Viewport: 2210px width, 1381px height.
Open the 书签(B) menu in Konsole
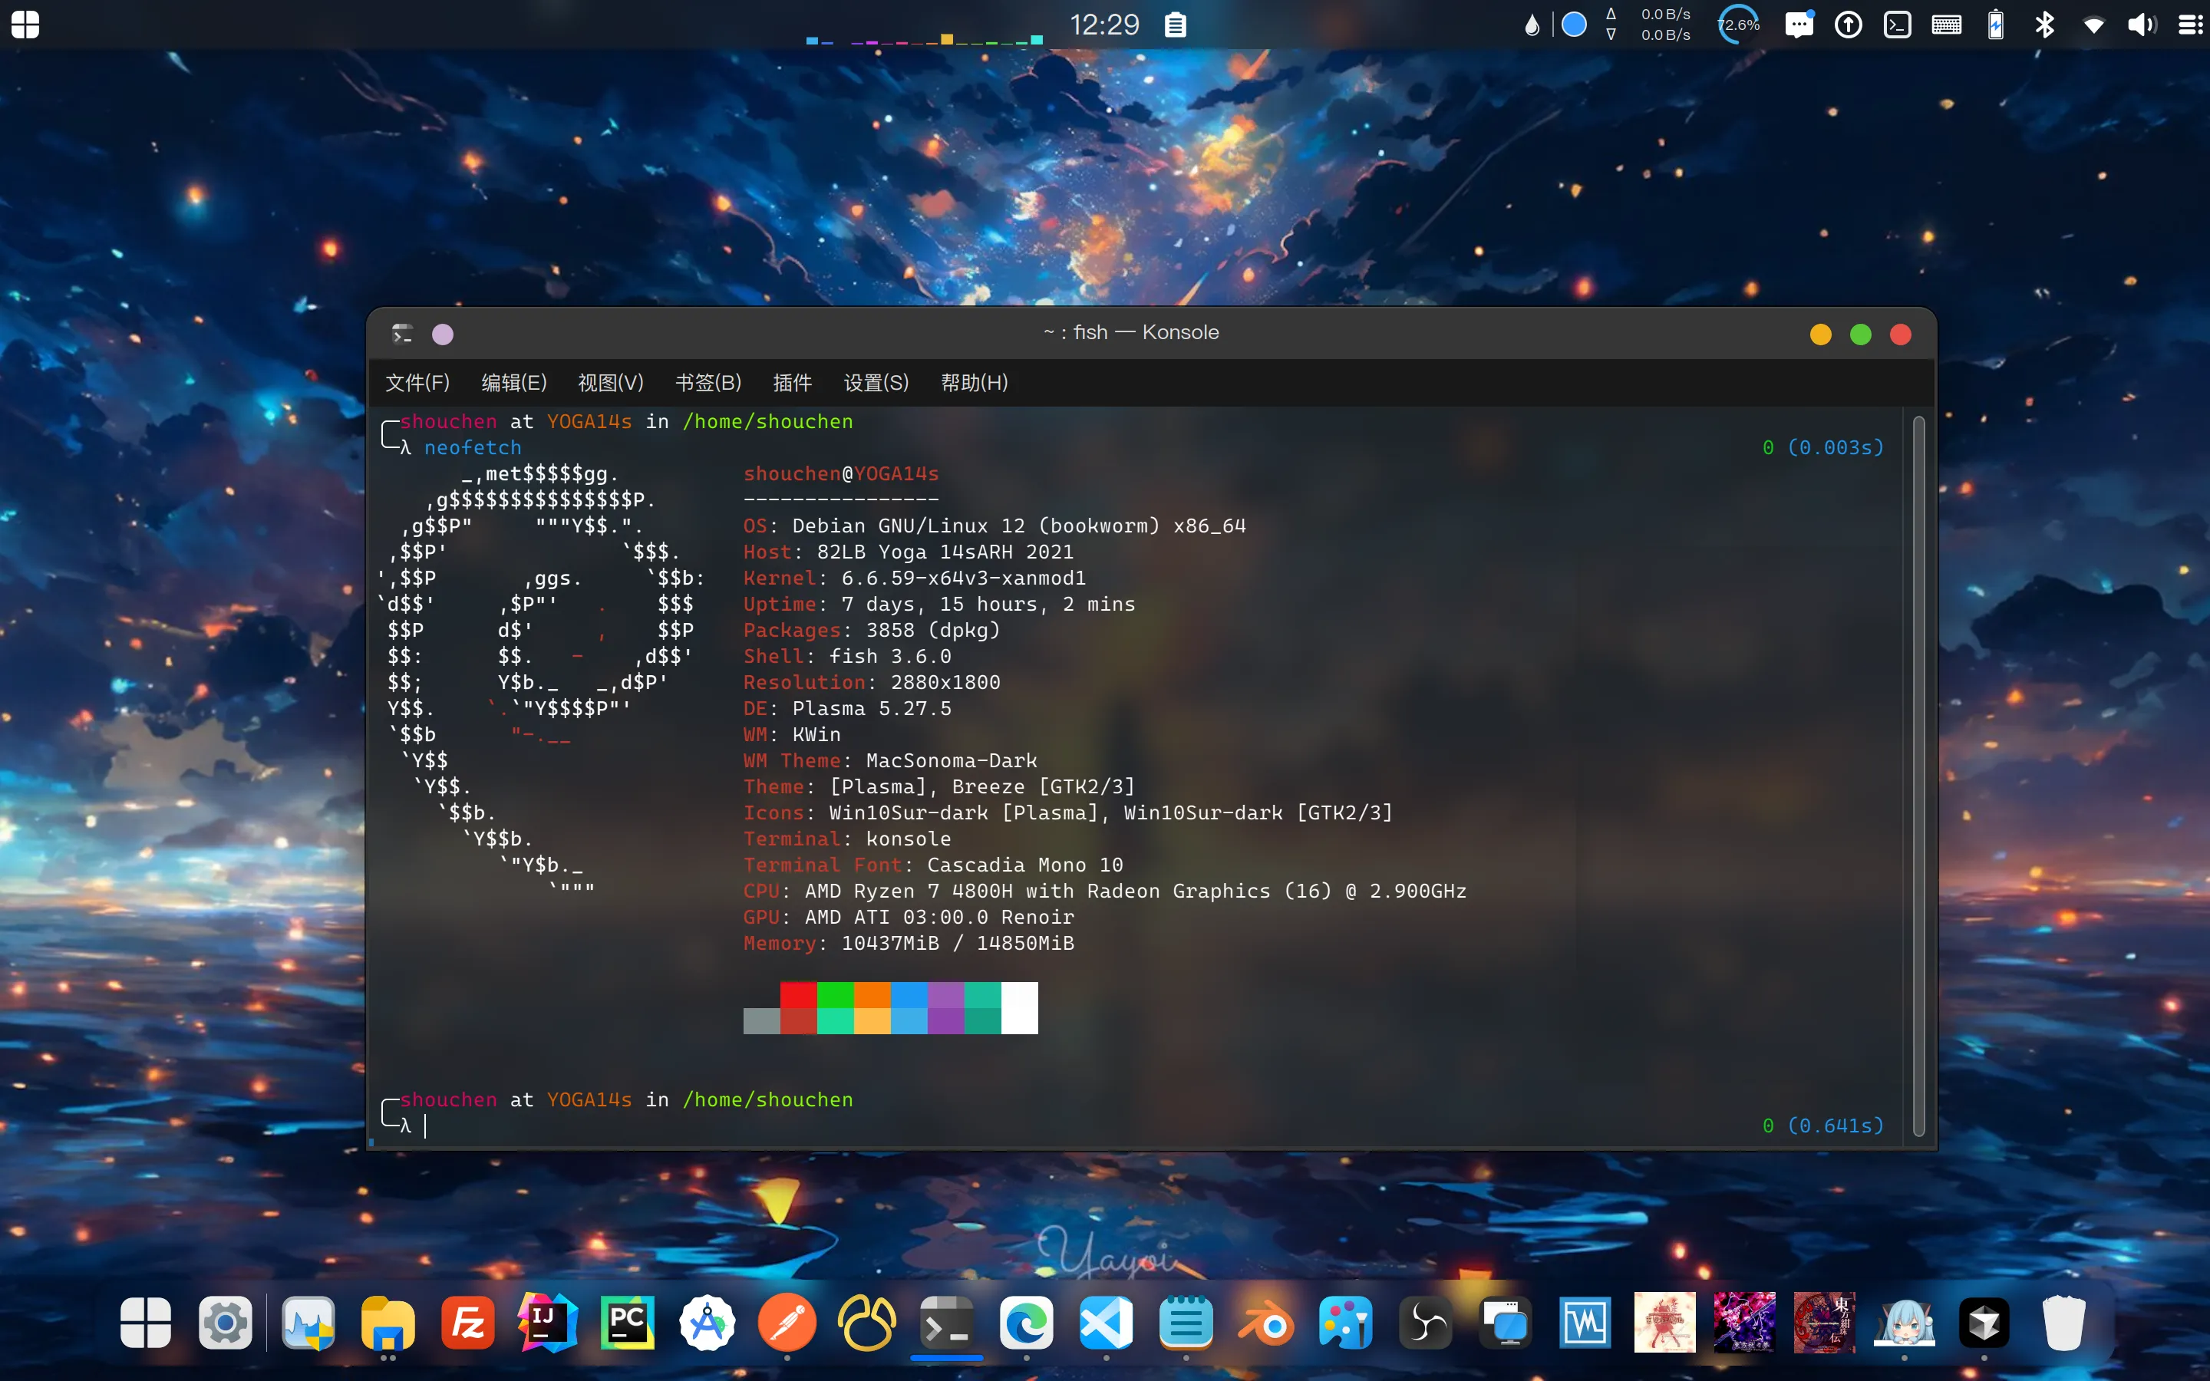coord(708,383)
